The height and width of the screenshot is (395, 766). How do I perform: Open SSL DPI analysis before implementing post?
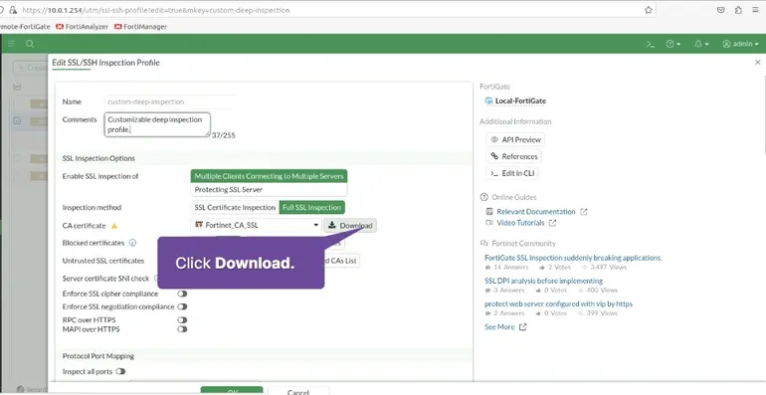click(x=543, y=281)
